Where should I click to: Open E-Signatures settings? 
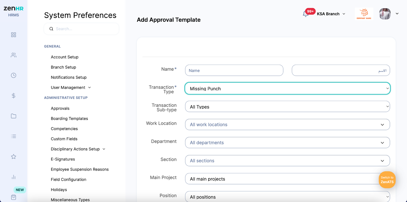pyautogui.click(x=63, y=159)
